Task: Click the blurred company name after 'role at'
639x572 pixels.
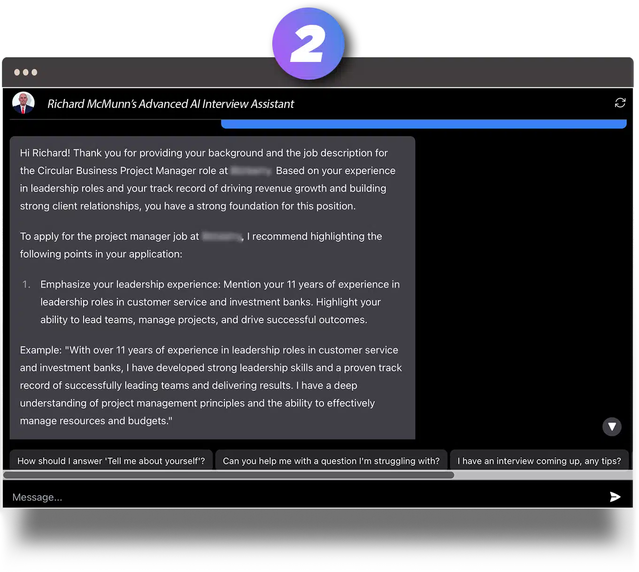Action: tap(251, 171)
